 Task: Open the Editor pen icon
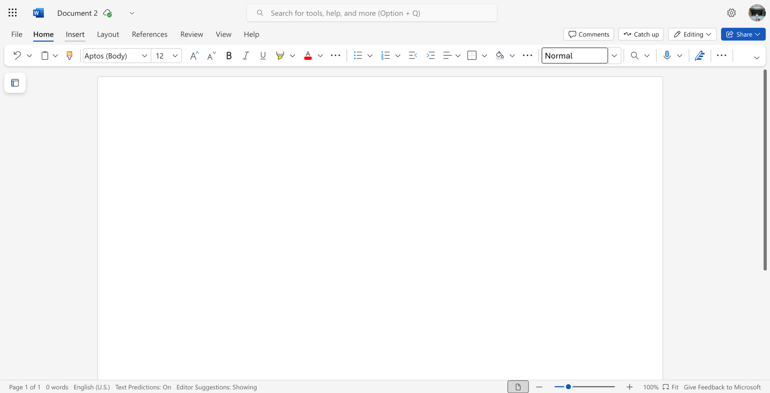[x=700, y=56]
